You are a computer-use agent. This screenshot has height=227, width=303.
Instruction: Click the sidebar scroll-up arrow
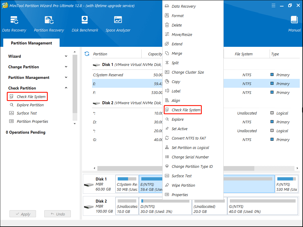[x=75, y=52]
